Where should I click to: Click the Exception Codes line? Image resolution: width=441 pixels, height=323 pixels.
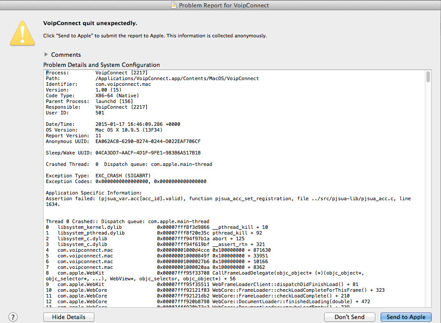(x=126, y=182)
